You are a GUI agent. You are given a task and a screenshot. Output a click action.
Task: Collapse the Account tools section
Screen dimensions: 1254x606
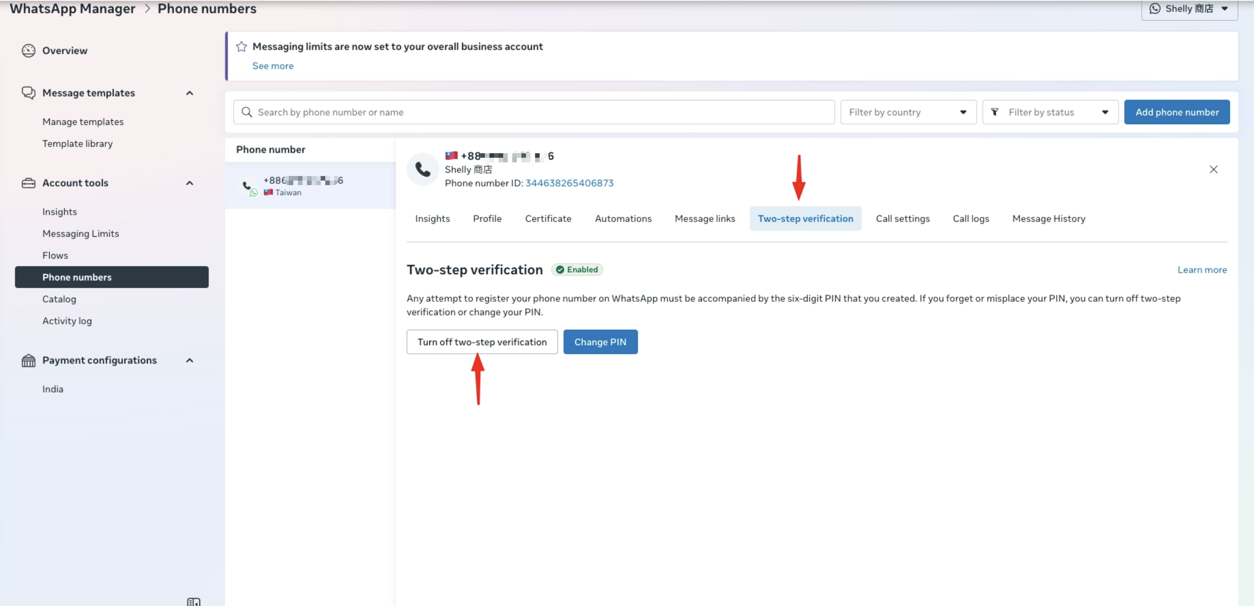190,183
